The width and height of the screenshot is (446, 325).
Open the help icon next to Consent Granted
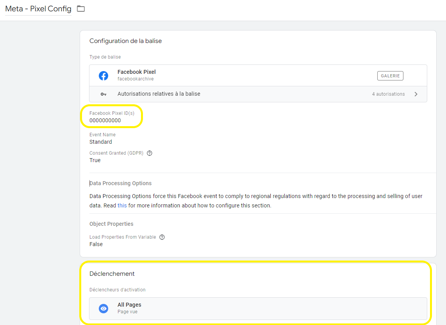pyautogui.click(x=149, y=153)
